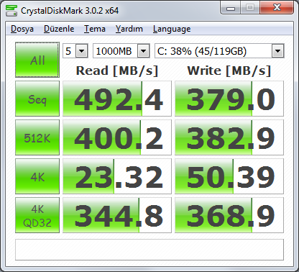Open the Tema menu

click(x=95, y=29)
